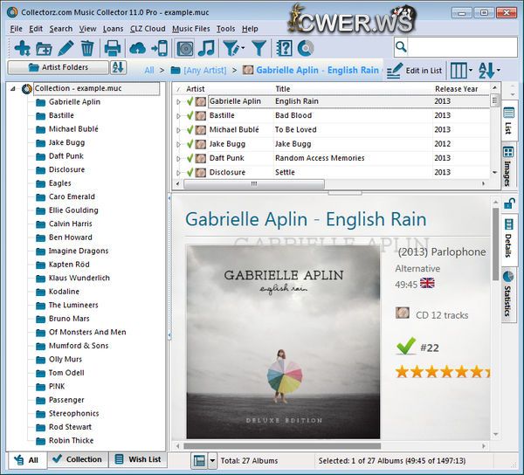Click the gold star rating bar
Image resolution: width=524 pixels, height=475 pixels.
point(439,371)
